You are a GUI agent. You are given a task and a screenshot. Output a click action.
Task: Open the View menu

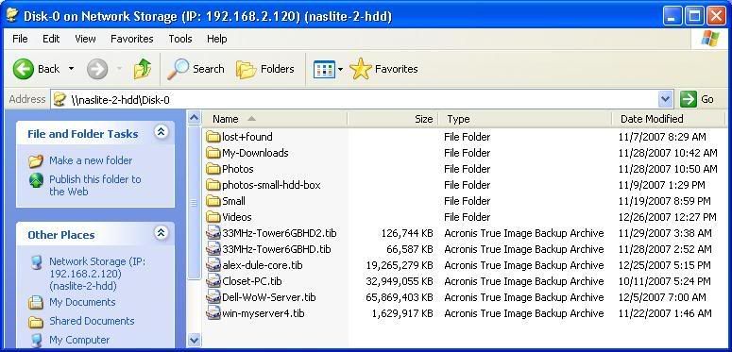[85, 39]
